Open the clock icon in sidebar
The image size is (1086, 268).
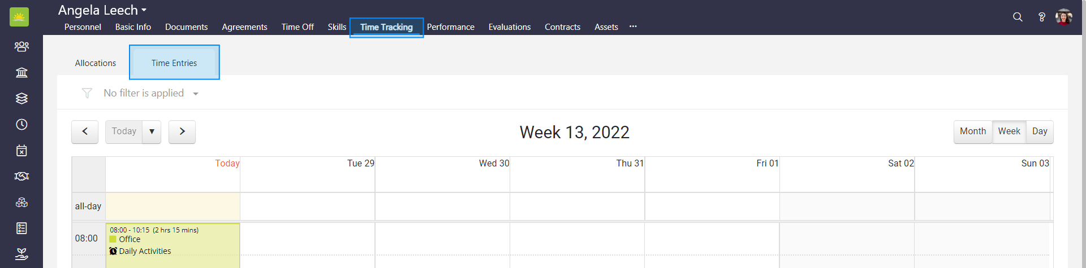tap(21, 124)
